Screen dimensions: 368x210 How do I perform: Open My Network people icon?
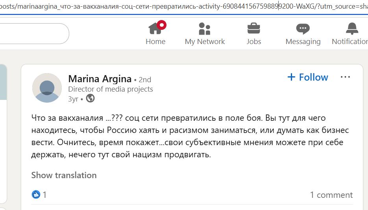click(x=205, y=29)
